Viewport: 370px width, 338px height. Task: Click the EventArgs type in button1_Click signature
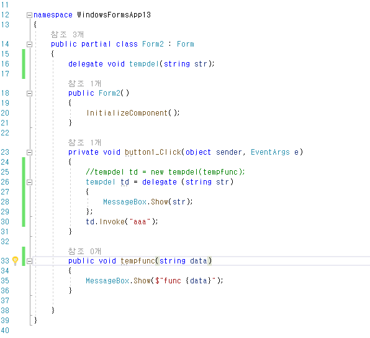pos(270,152)
